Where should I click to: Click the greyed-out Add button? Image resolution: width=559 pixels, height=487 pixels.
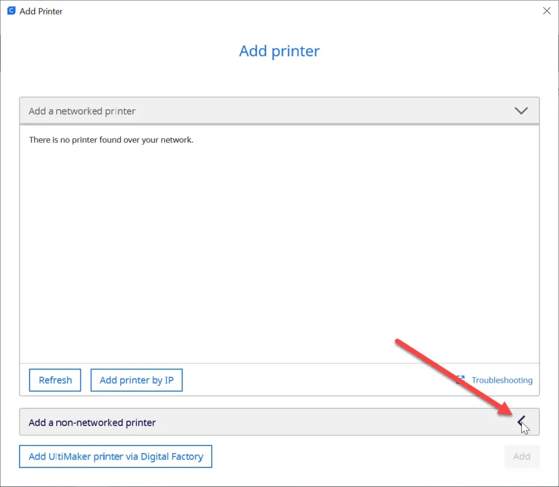point(521,456)
